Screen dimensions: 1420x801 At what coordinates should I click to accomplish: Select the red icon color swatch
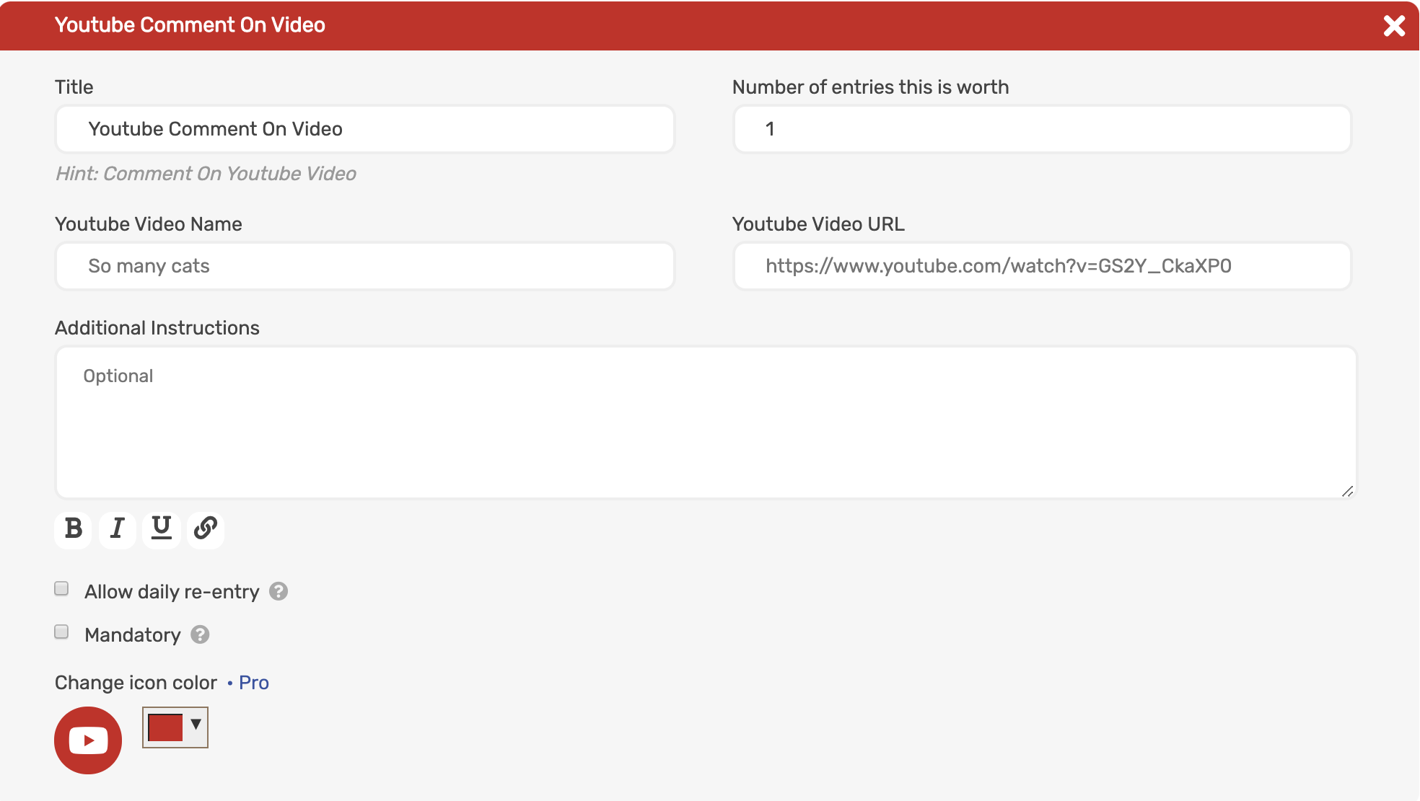167,727
